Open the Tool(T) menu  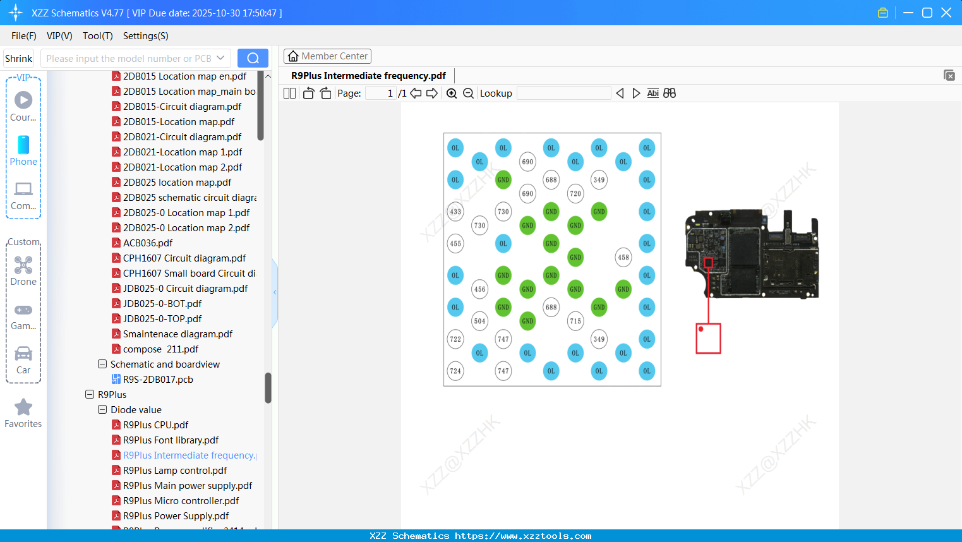[x=98, y=36]
